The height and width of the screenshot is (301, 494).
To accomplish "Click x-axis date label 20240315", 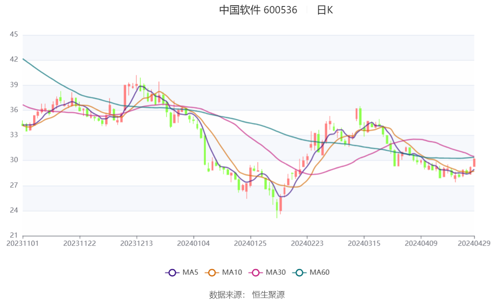I will tap(364, 243).
